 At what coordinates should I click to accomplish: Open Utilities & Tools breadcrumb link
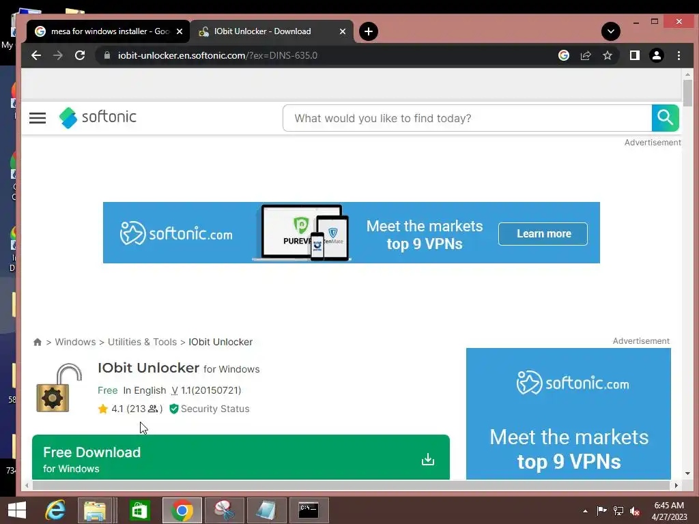click(x=142, y=342)
